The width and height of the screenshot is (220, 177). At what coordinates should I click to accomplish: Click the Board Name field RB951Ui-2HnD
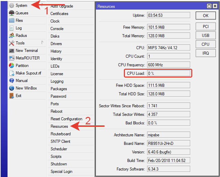tap(169, 144)
